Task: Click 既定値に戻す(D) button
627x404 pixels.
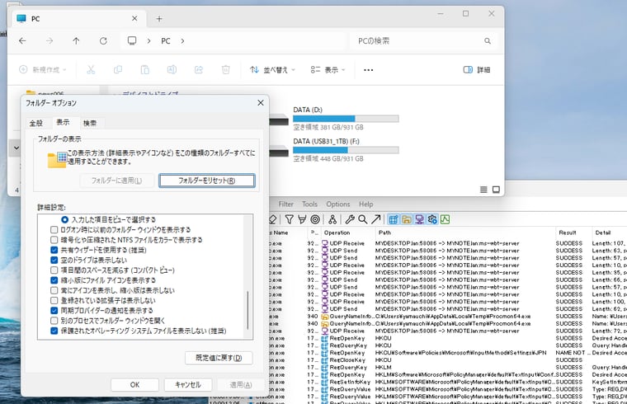Action: (x=219, y=358)
